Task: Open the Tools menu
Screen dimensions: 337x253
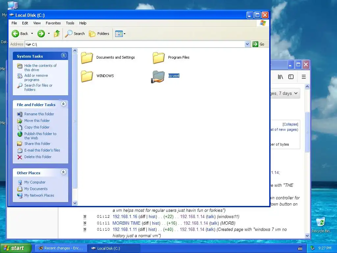Action: coord(70,23)
